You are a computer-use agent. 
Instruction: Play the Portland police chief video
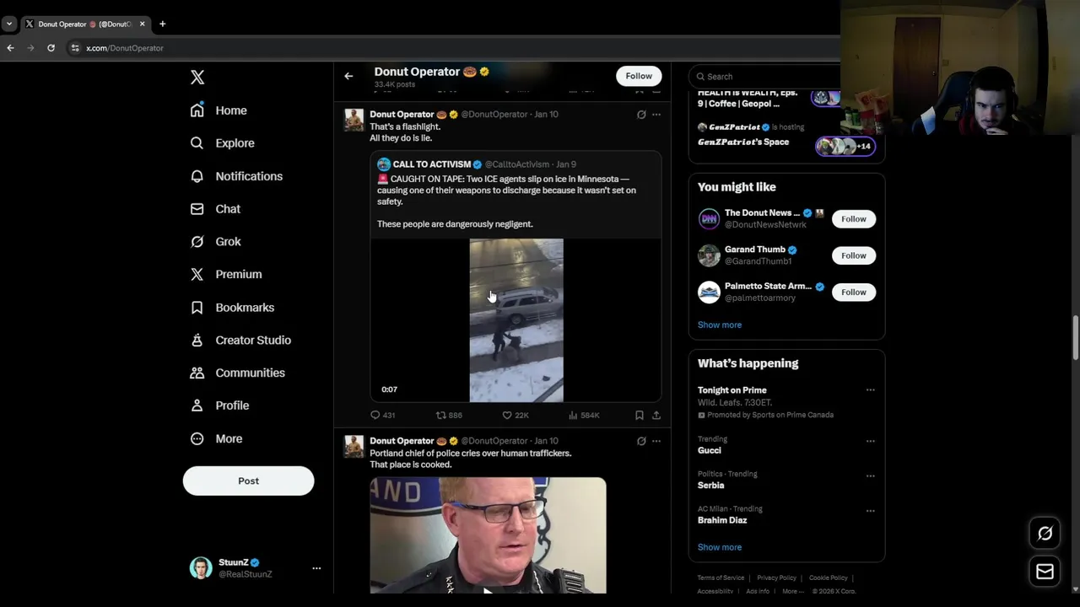click(488, 535)
